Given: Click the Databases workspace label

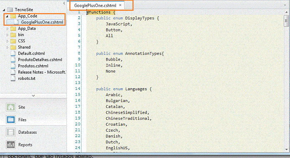Looking at the screenshot, I should pyautogui.click(x=28, y=132).
